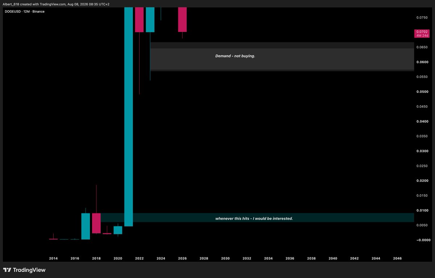Click the 0.0550 price axis label
Viewport: 435px width, 278px height.
(422, 77)
